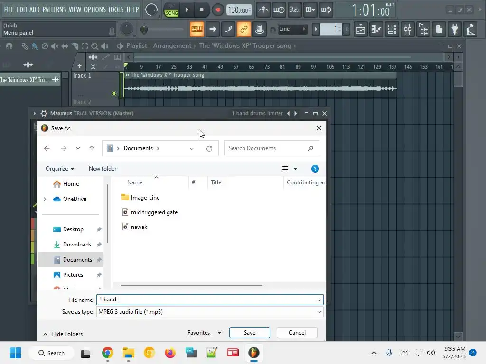Image resolution: width=486 pixels, height=364 pixels.
Task: Toggle the Record button
Action: (x=218, y=10)
